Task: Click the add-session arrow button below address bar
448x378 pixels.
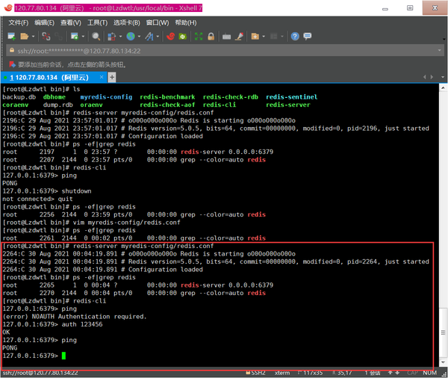Action: click(x=11, y=64)
